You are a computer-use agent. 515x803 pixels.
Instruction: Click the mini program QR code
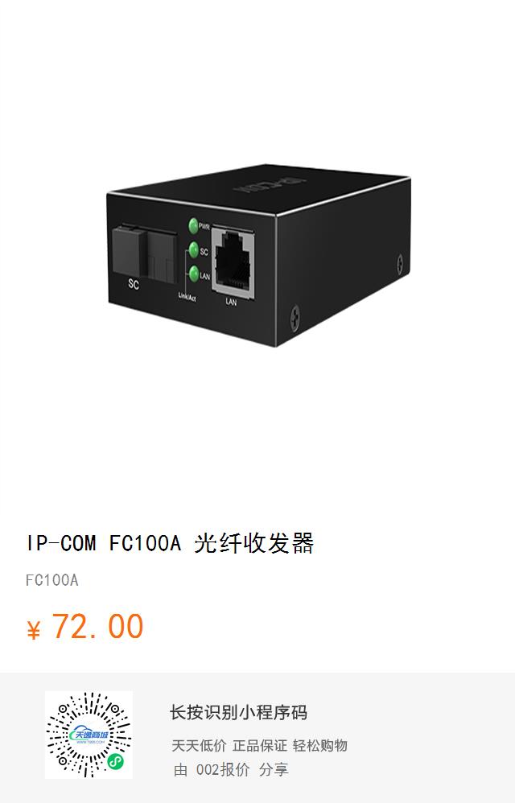click(89, 735)
